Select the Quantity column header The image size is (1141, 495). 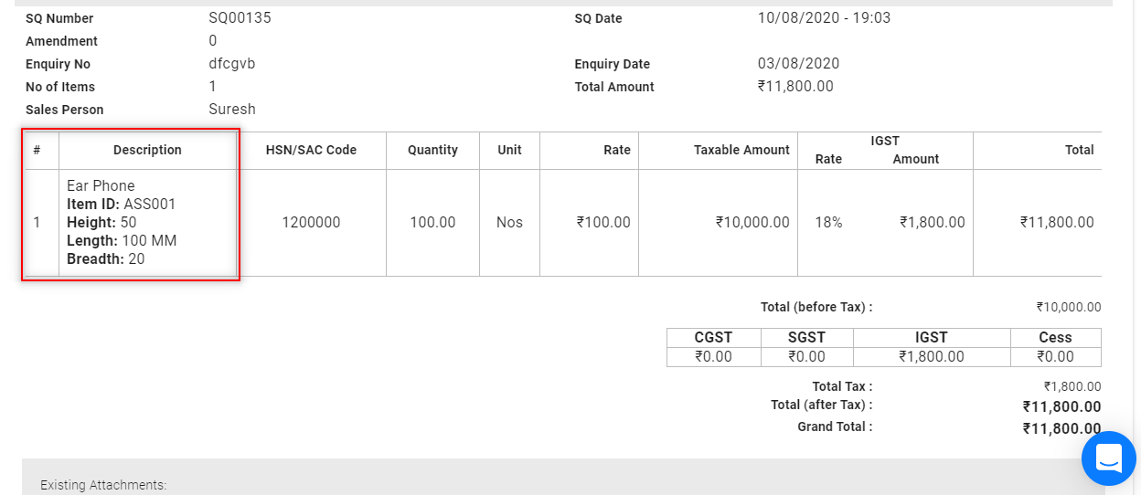tap(432, 150)
